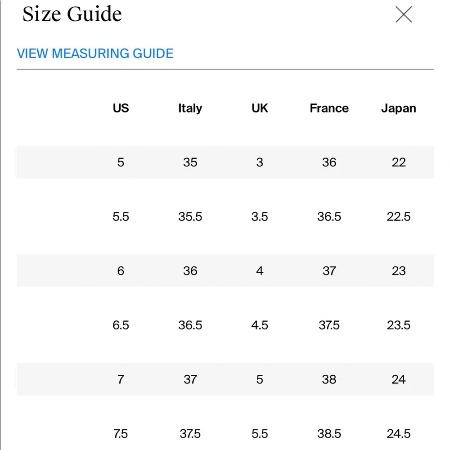Click Italy size 35.5 cell
The height and width of the screenshot is (450, 450).
point(190,217)
